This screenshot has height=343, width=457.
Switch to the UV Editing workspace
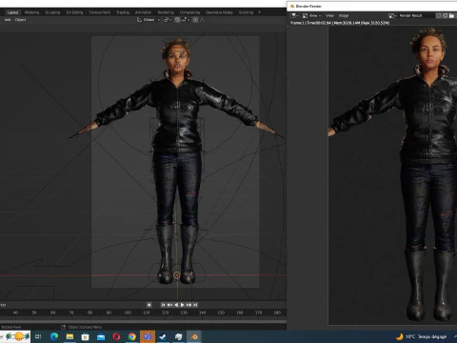pyautogui.click(x=74, y=12)
